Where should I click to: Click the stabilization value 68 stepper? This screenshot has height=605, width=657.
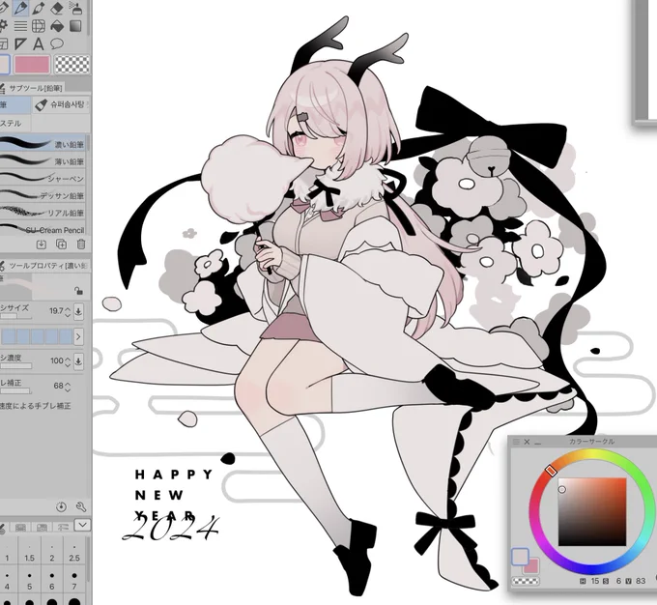[x=68, y=386]
